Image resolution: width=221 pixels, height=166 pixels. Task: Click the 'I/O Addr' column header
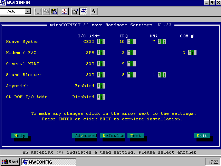[x=89, y=36]
